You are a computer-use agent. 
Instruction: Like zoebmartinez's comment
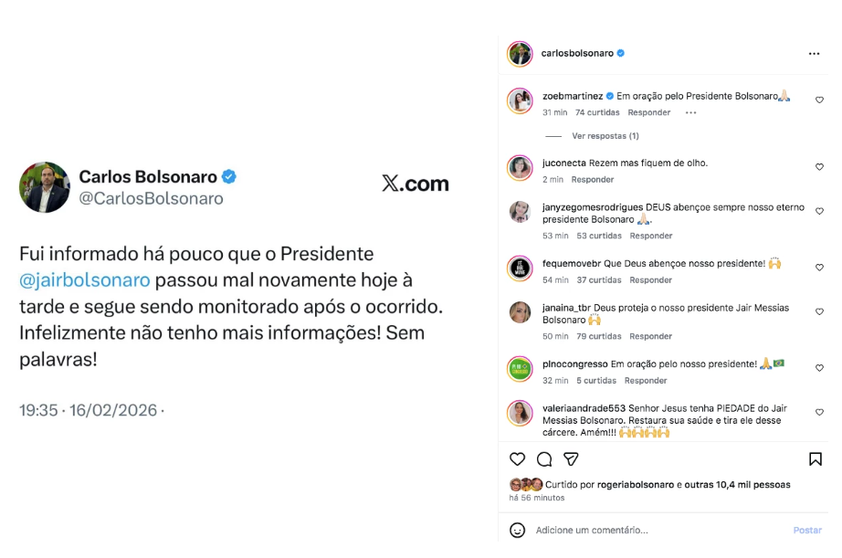[x=819, y=100]
